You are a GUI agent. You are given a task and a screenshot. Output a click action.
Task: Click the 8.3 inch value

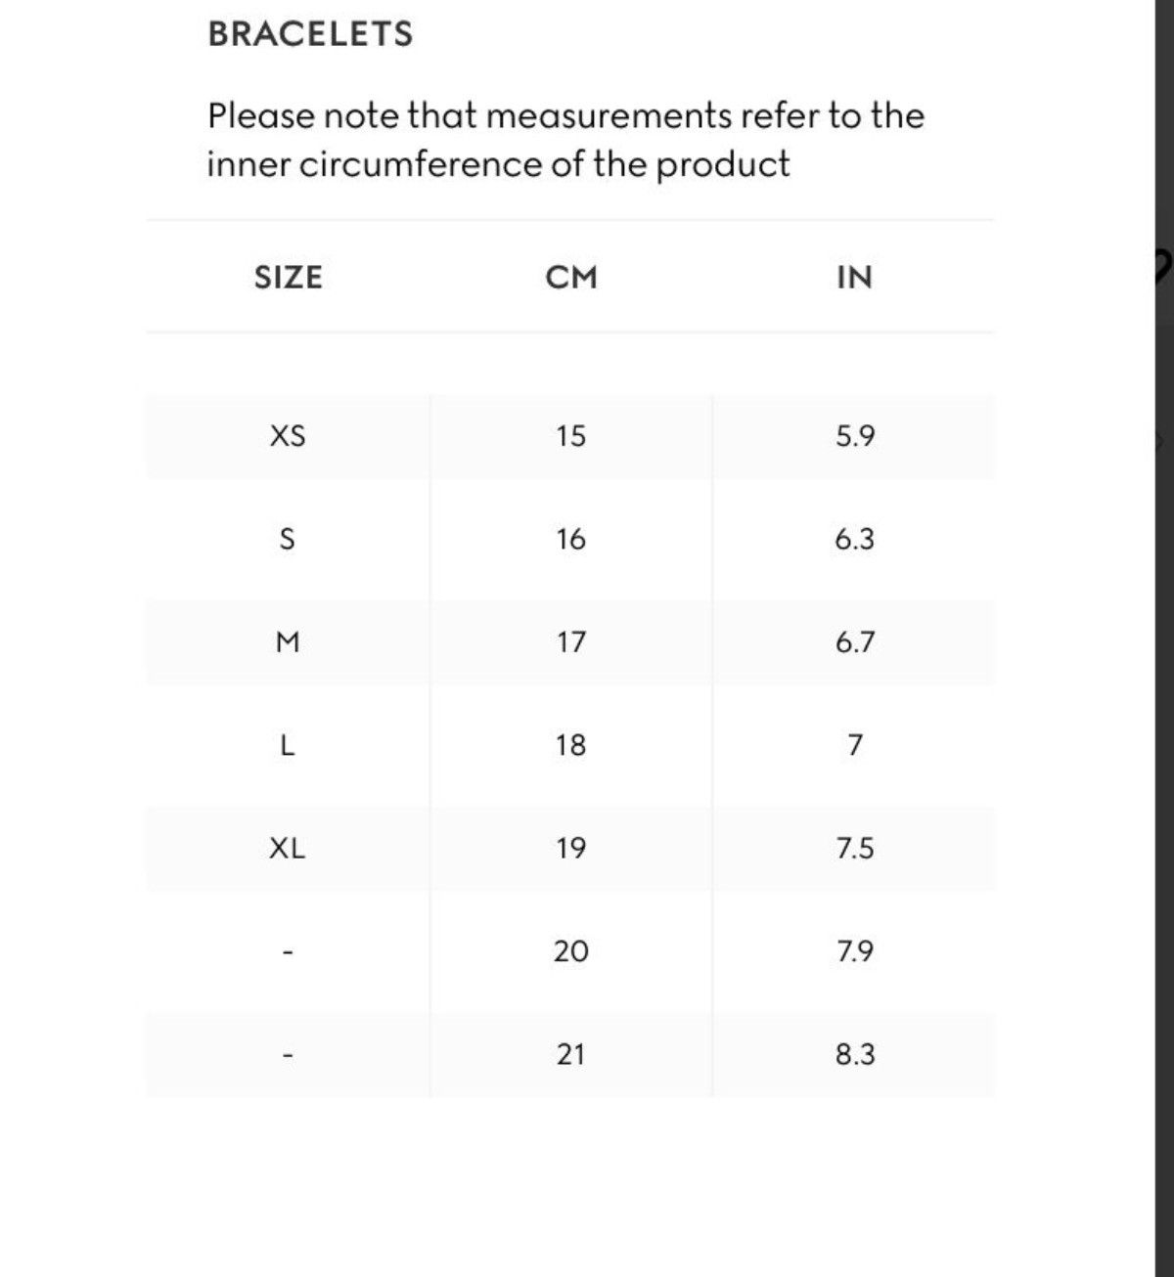point(855,1055)
